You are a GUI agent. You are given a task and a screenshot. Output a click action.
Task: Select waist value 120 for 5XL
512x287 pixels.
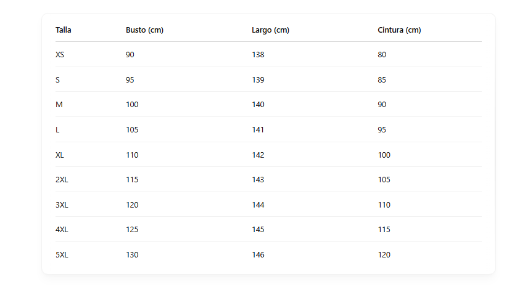click(x=384, y=254)
